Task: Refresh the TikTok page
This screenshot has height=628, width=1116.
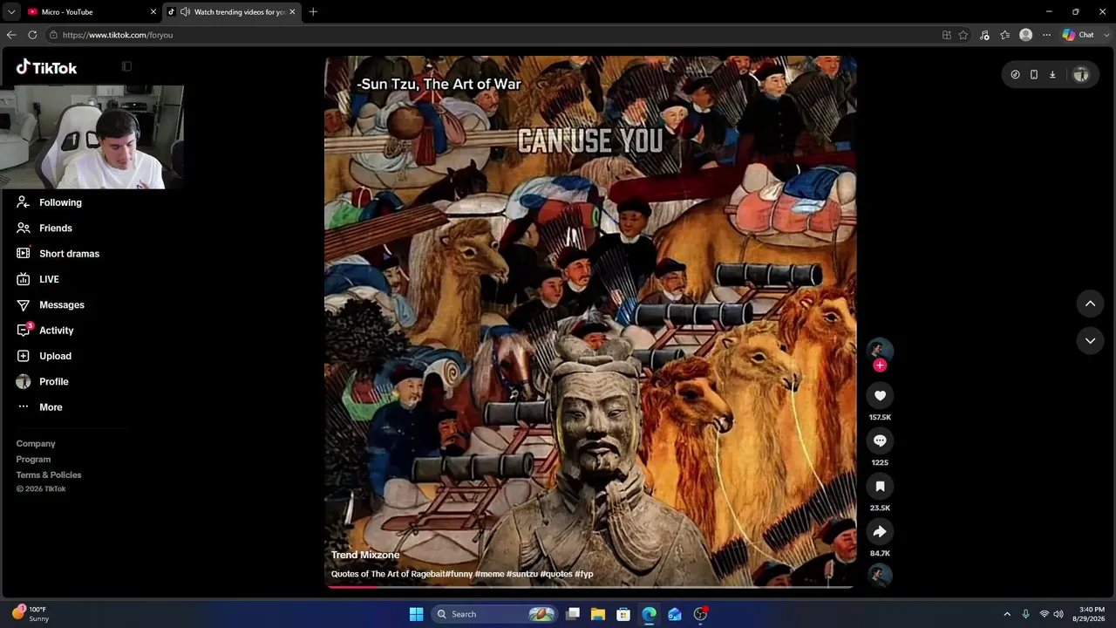Action: tap(32, 35)
